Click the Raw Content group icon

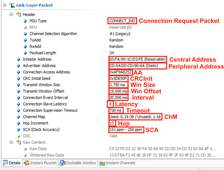pos(19,142)
